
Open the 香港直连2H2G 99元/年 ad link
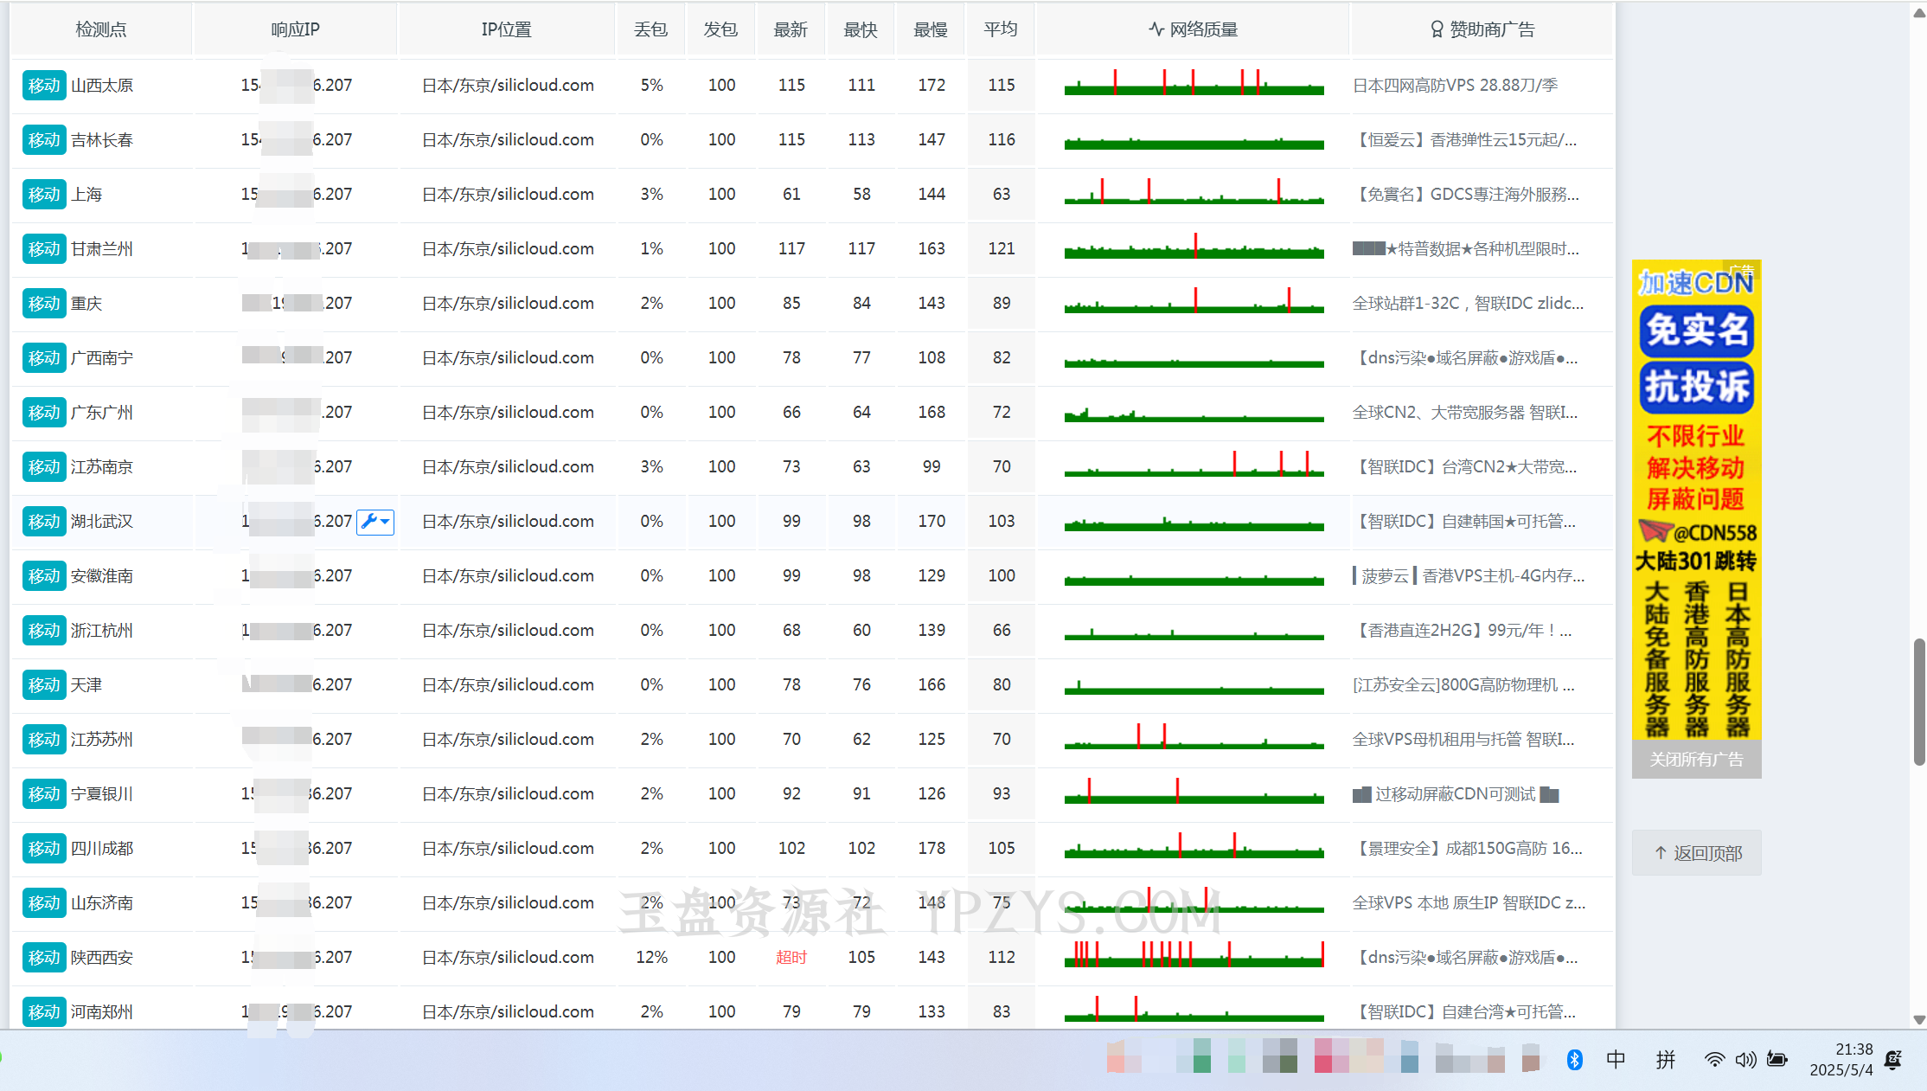pyautogui.click(x=1463, y=631)
